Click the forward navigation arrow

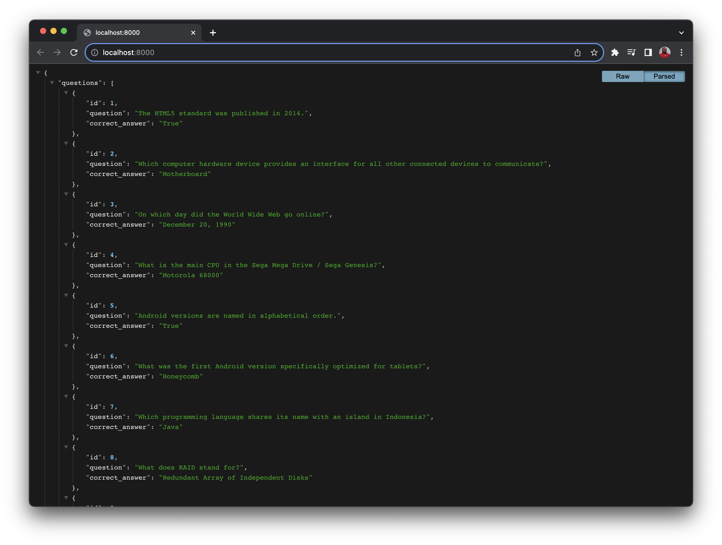pyautogui.click(x=57, y=52)
